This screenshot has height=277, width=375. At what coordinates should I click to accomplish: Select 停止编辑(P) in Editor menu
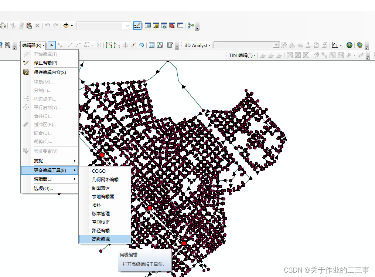pos(50,63)
